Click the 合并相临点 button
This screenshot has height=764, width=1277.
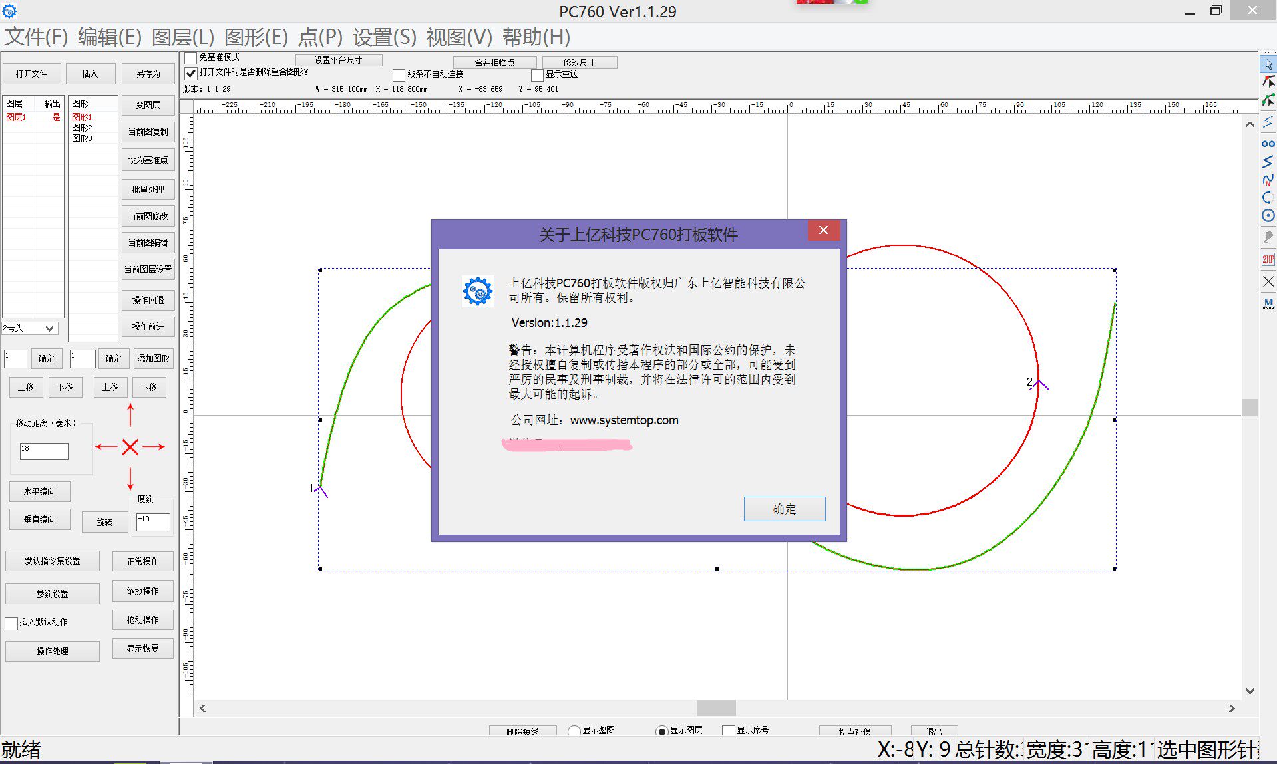coord(494,63)
